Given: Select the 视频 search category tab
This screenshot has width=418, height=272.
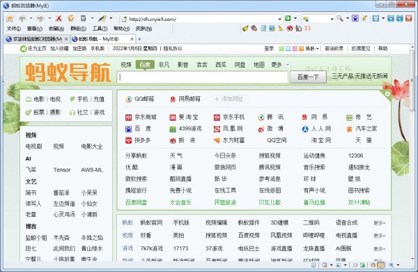Looking at the screenshot, I should [126, 65].
